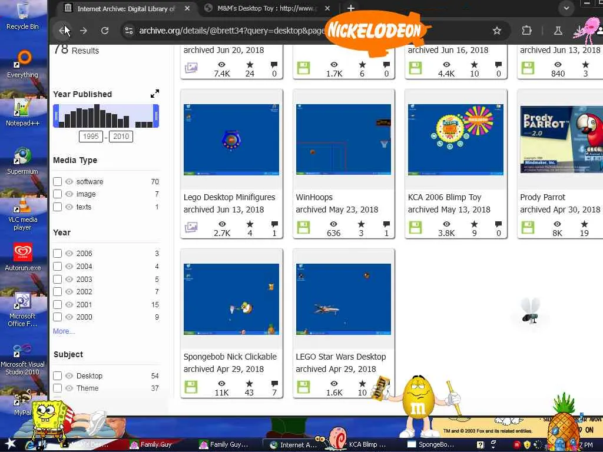Check the software media type checkbox
The image size is (603, 452).
(x=57, y=181)
